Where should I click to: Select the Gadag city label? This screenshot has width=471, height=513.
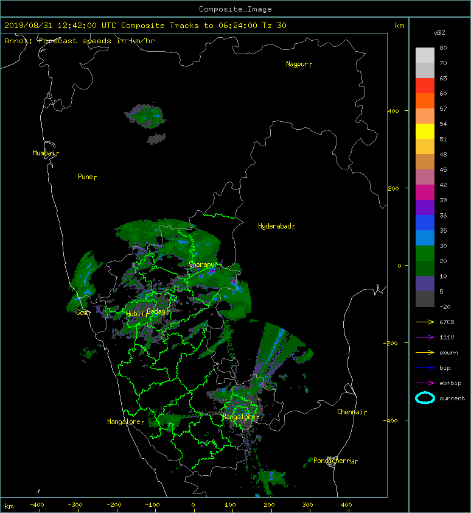tap(156, 311)
